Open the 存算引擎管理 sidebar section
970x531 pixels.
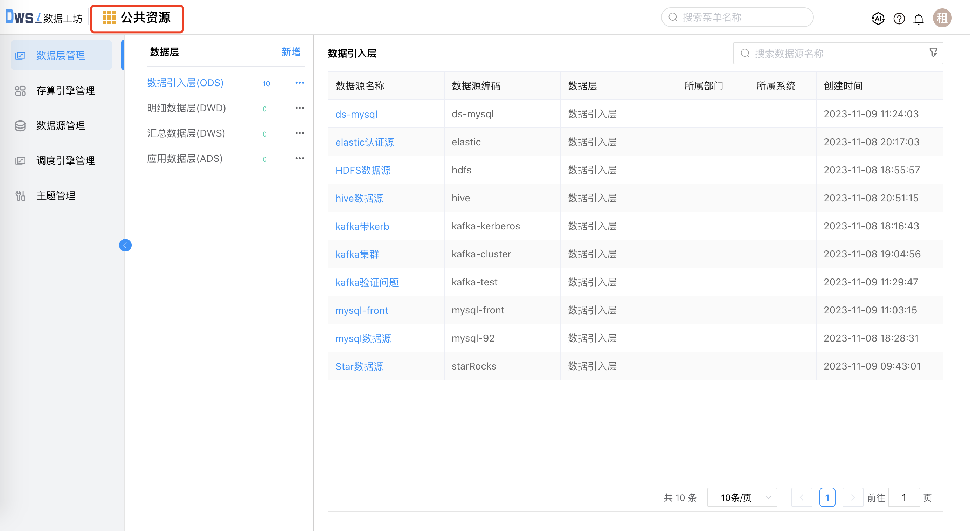point(65,90)
